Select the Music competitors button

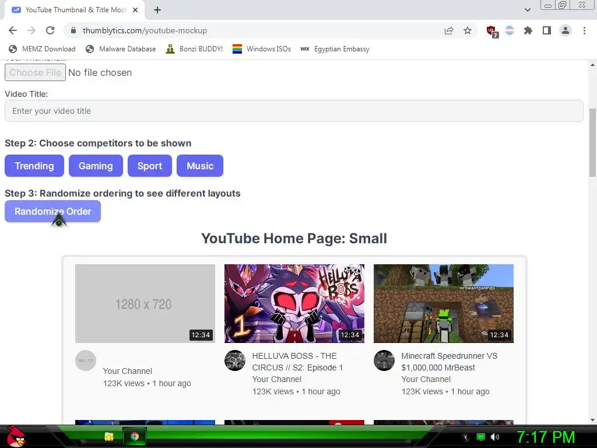click(200, 166)
